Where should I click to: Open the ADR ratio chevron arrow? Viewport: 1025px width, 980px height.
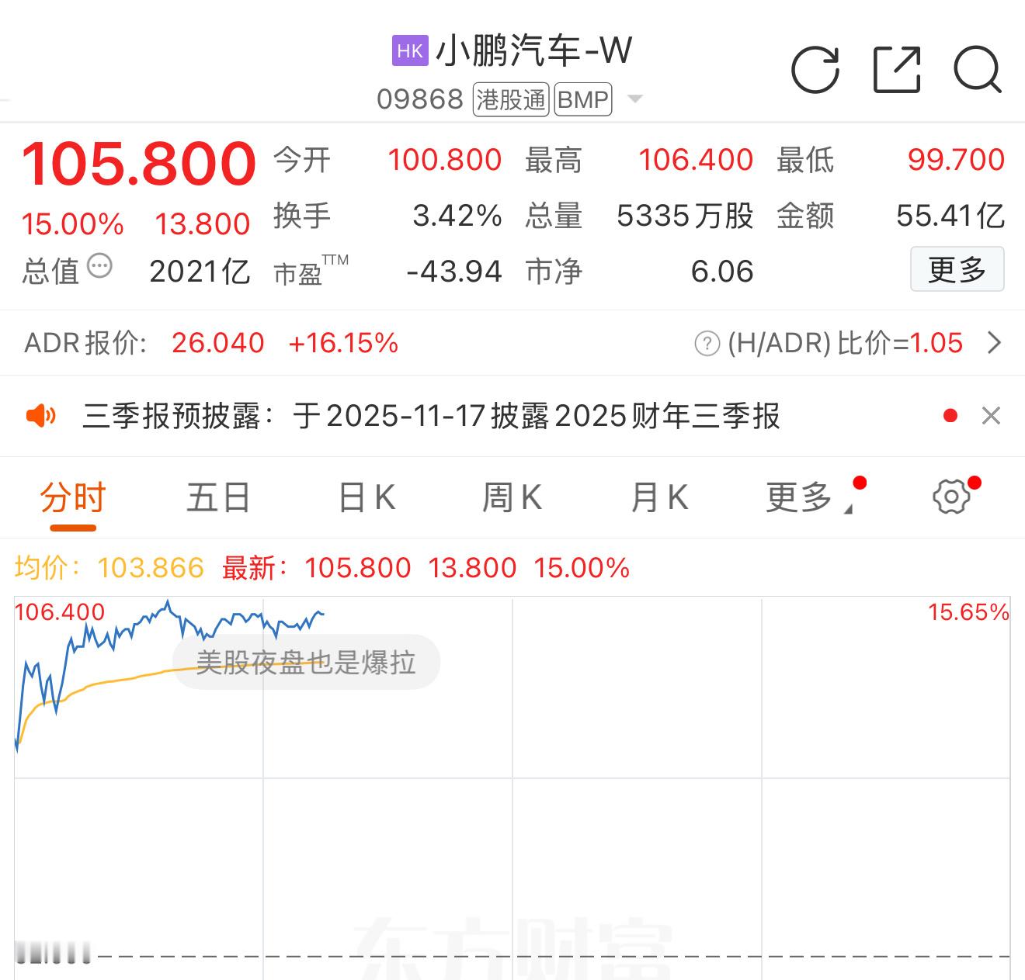click(x=994, y=343)
